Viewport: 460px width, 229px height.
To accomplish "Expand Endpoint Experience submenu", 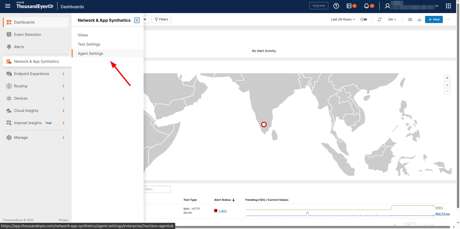I will [63, 74].
